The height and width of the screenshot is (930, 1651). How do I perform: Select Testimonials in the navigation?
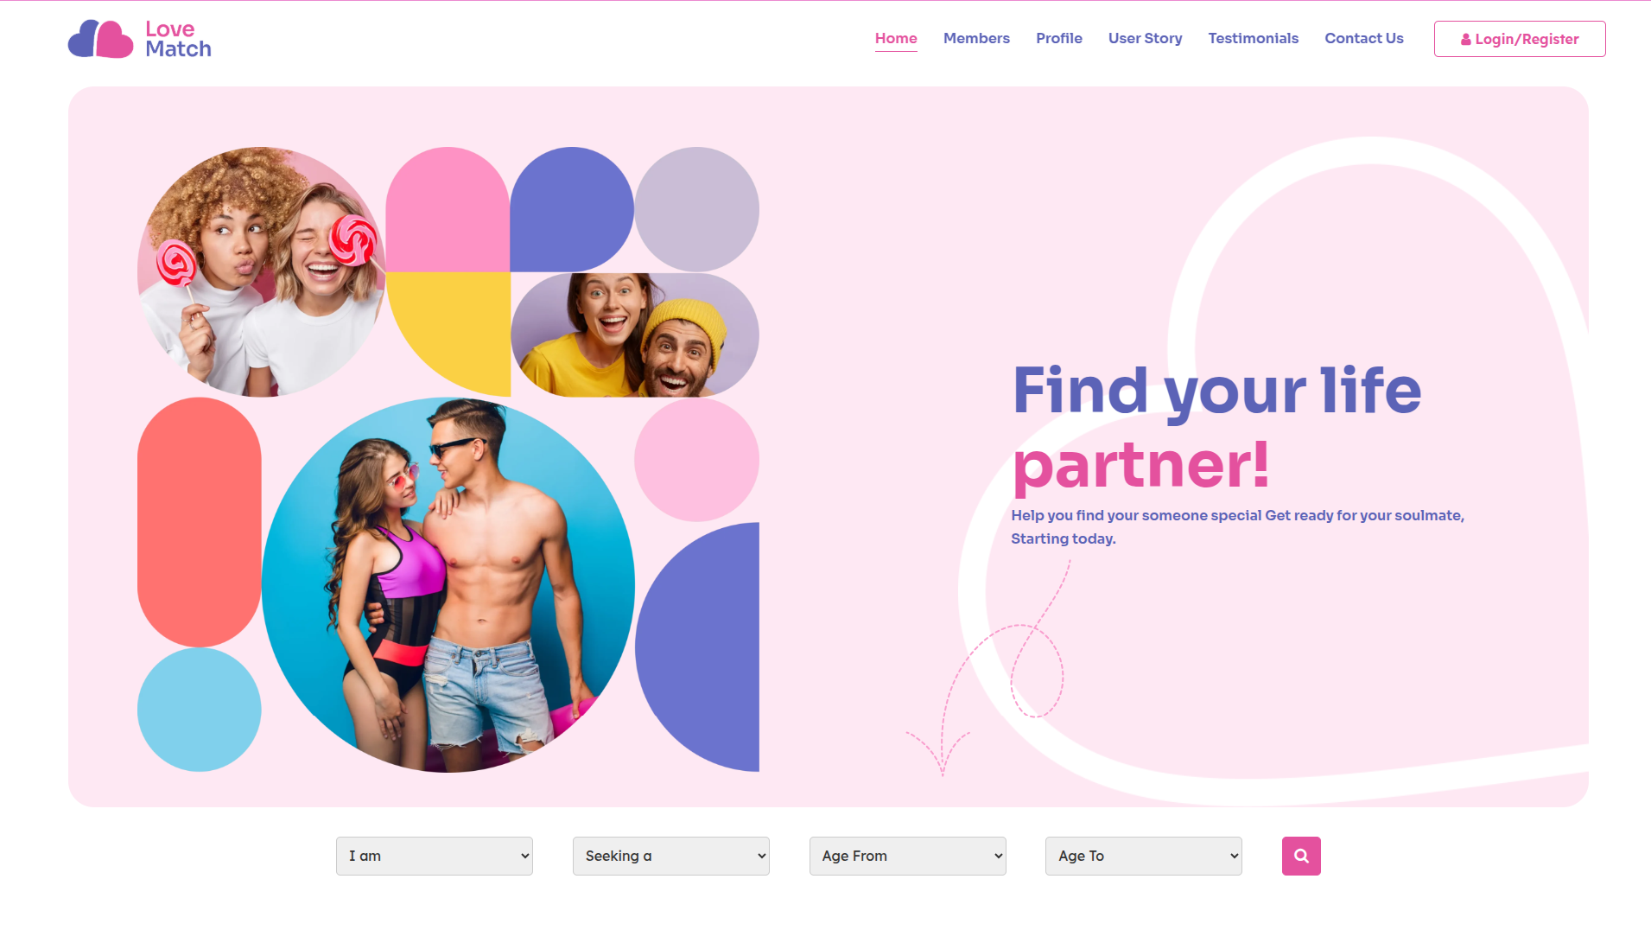point(1253,38)
